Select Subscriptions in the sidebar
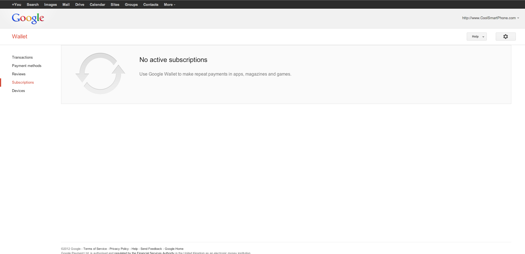The width and height of the screenshot is (525, 254). pos(23,82)
